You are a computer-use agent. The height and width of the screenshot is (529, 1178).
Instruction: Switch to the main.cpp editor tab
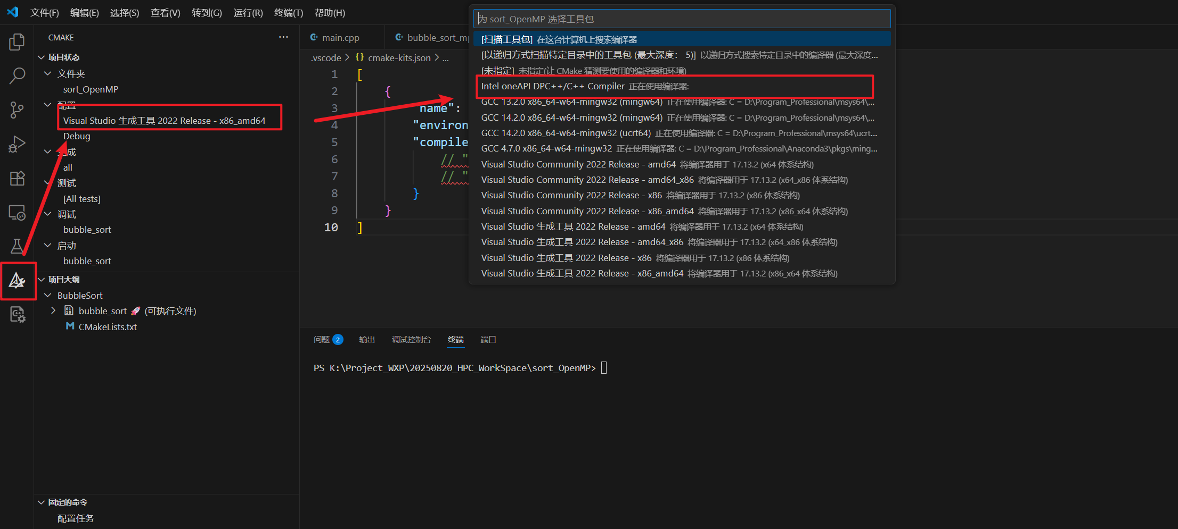(341, 37)
